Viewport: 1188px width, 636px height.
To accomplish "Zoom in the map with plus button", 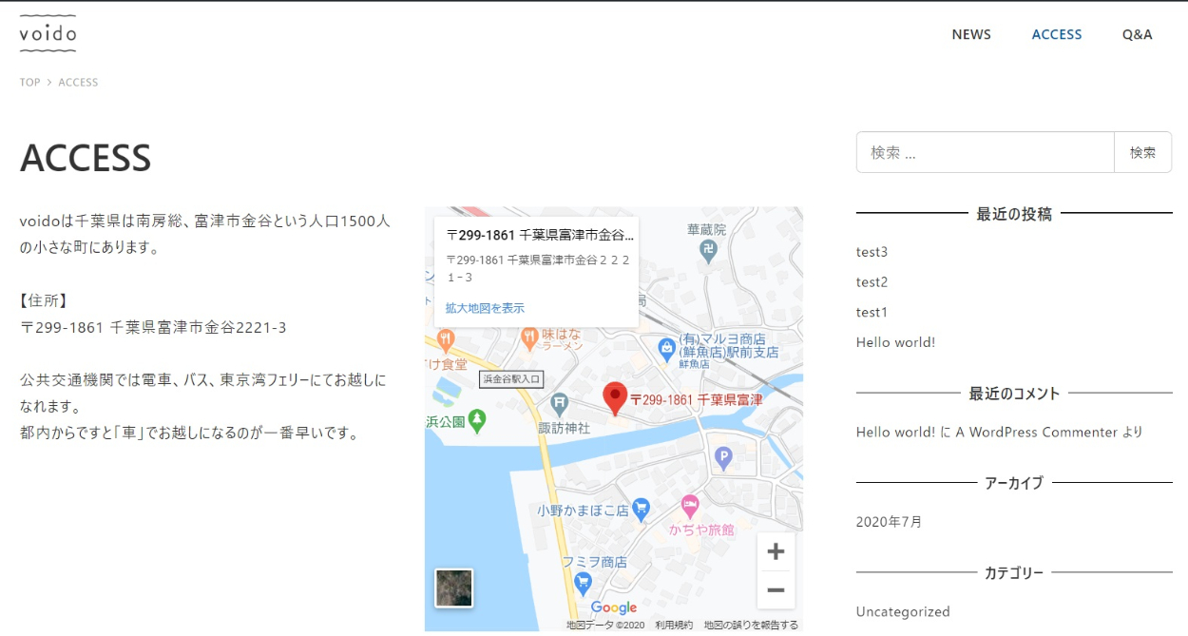I will tap(776, 551).
